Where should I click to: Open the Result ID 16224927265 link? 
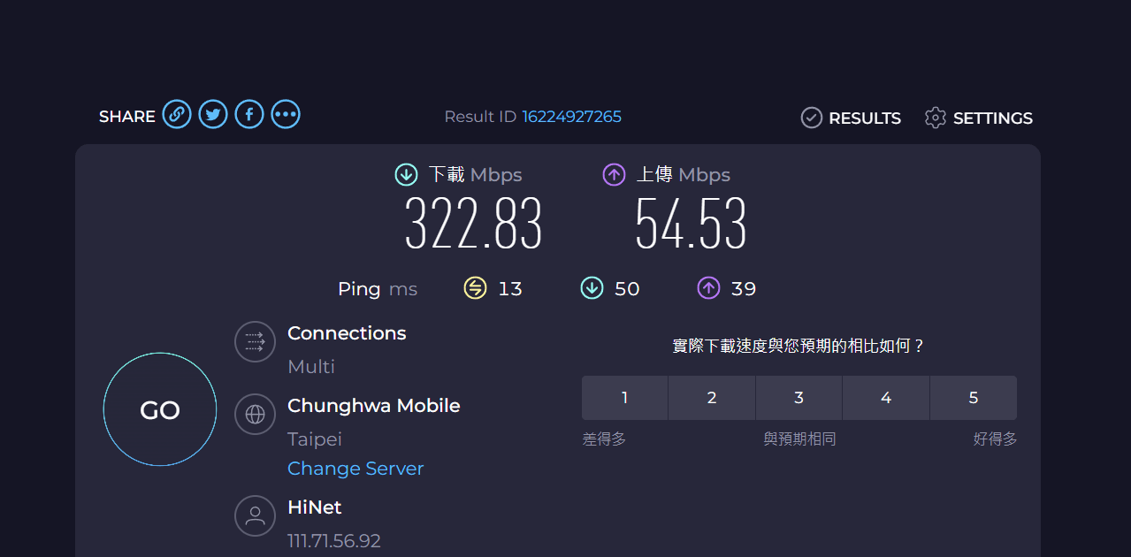click(571, 116)
